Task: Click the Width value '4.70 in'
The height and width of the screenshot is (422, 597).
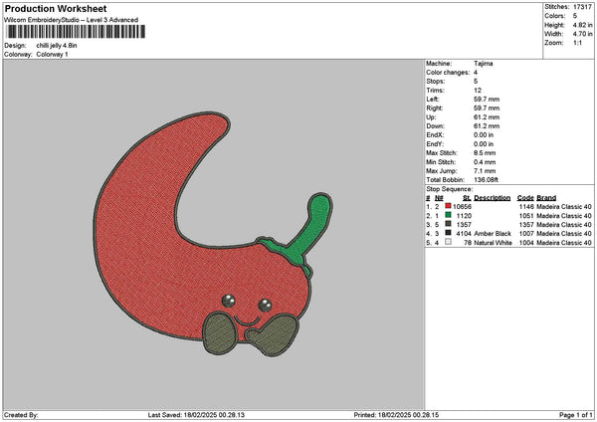Action: [x=582, y=34]
